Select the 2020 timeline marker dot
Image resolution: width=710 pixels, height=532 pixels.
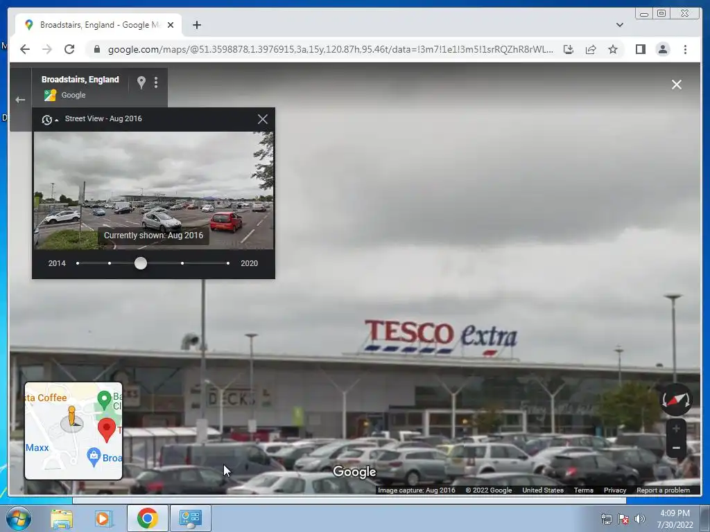point(227,263)
